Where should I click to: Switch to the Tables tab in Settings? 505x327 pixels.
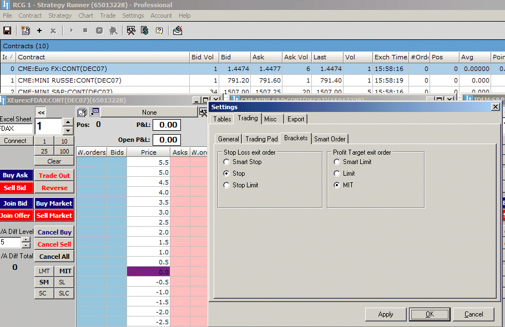click(x=222, y=119)
